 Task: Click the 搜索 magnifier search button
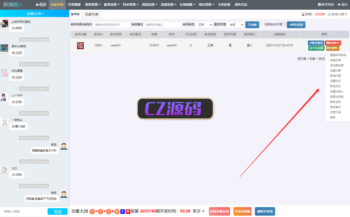coord(252,25)
